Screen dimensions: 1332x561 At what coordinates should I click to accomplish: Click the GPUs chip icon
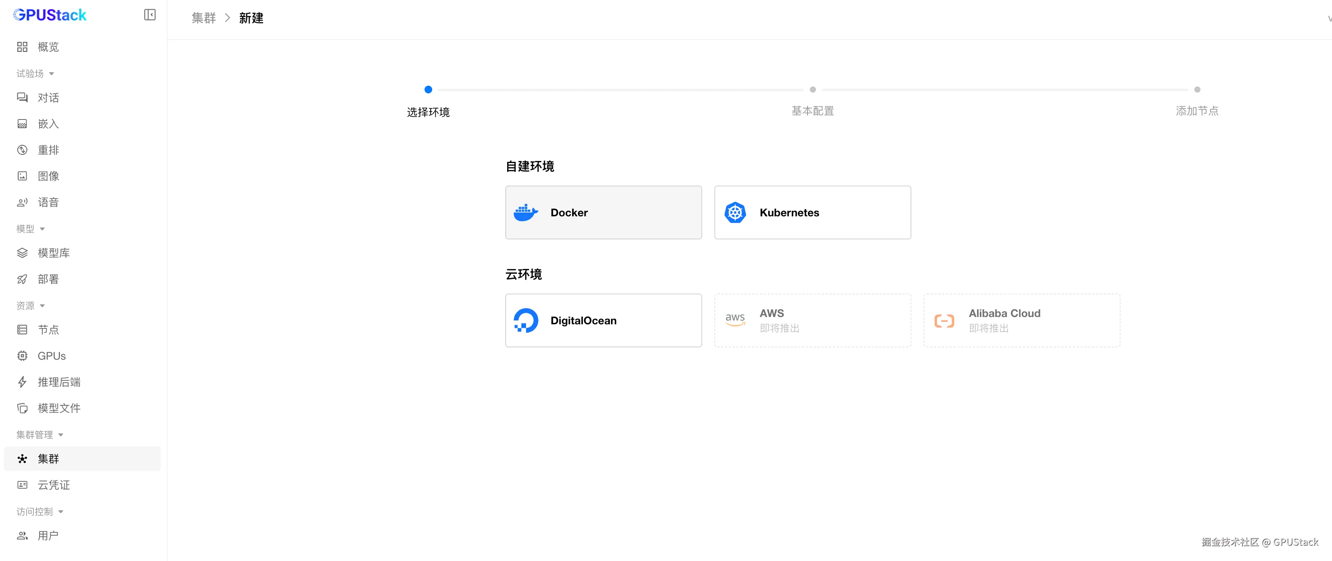pyautogui.click(x=22, y=356)
